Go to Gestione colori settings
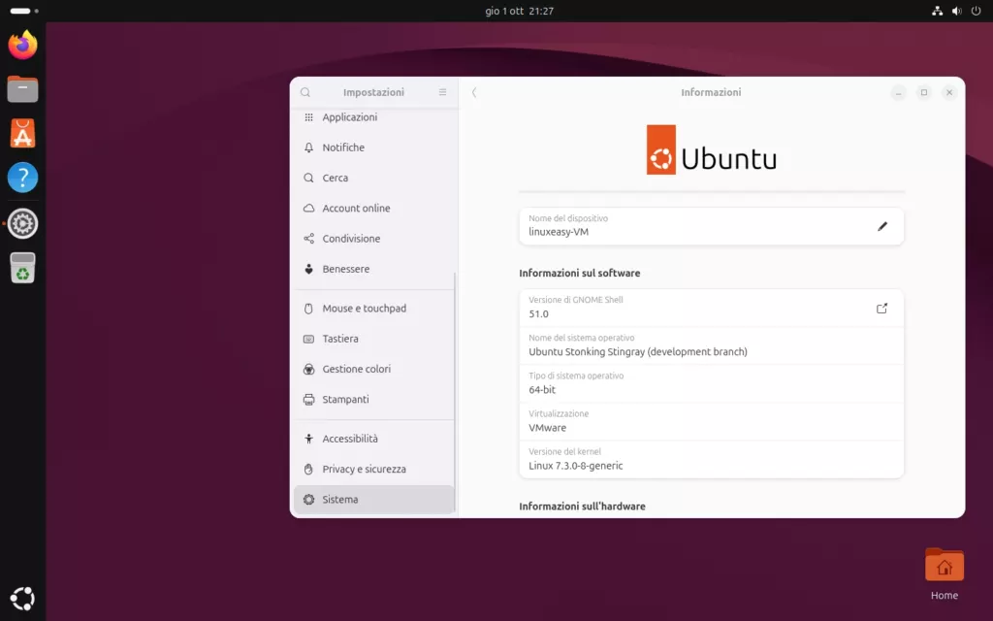The width and height of the screenshot is (993, 621). 374,370
